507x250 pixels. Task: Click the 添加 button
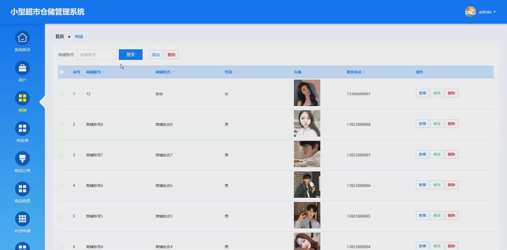156,55
